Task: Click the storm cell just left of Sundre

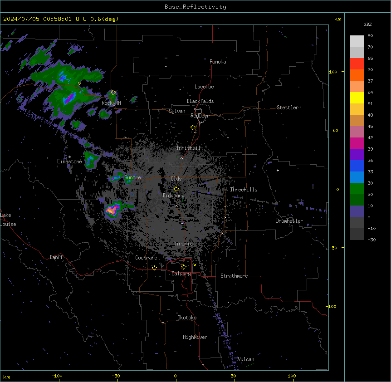Action: coord(117,176)
